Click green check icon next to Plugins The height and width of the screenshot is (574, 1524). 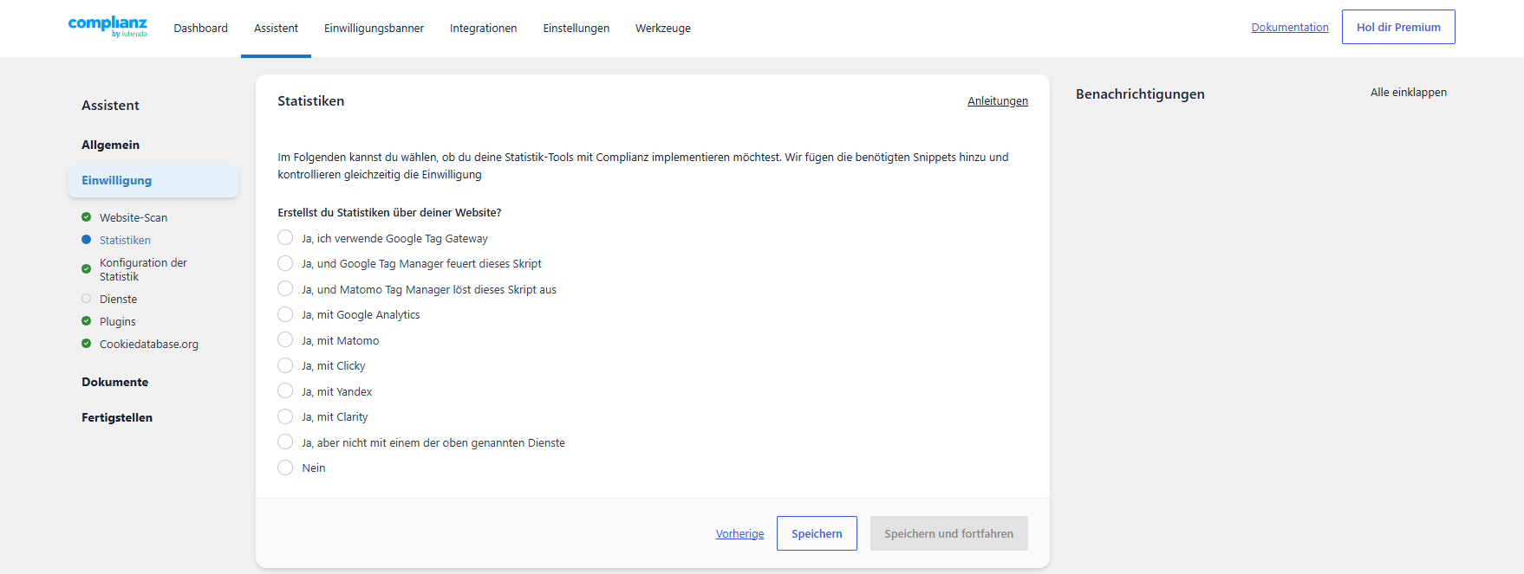86,321
